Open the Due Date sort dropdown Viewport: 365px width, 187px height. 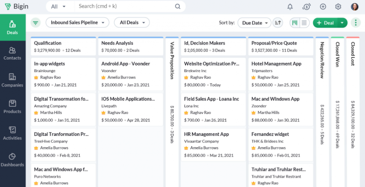[x=255, y=23]
